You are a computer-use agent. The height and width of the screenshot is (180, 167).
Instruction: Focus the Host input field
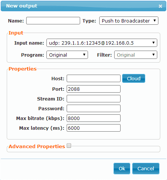94,78
